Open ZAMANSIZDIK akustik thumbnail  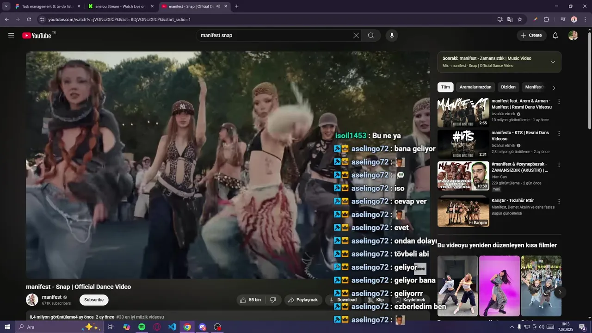[x=463, y=175]
